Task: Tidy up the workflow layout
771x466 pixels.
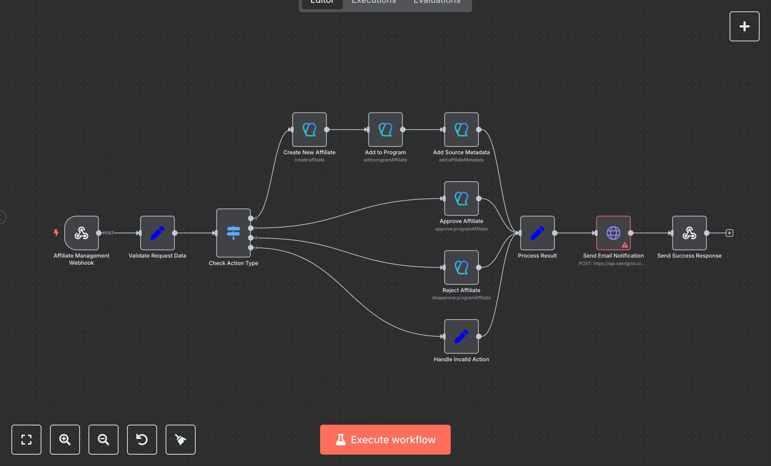Action: (x=180, y=440)
